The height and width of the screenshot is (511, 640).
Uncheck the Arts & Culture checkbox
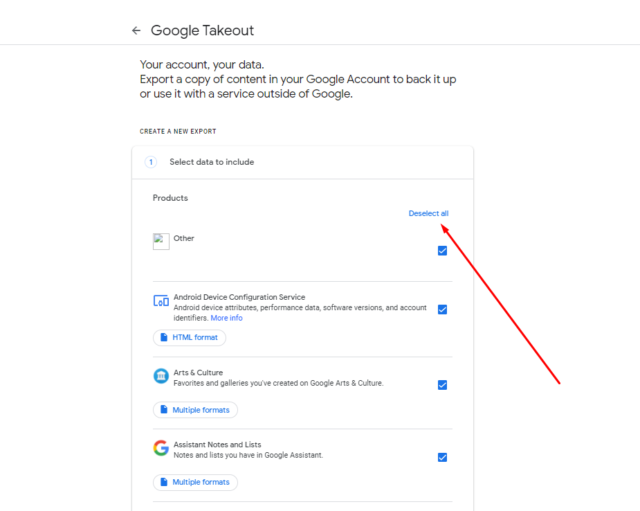point(442,385)
